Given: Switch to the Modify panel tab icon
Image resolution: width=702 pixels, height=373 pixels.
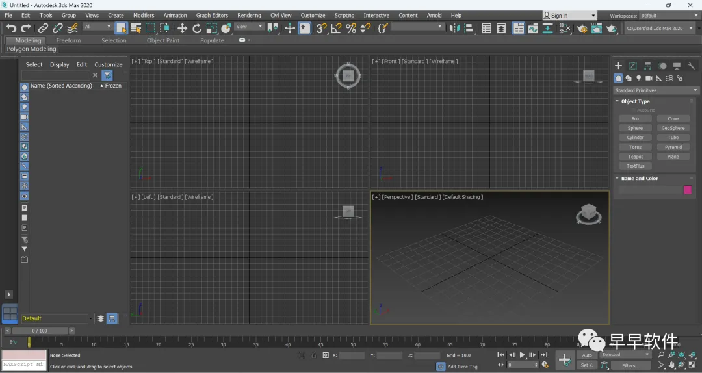Looking at the screenshot, I should click(632, 66).
